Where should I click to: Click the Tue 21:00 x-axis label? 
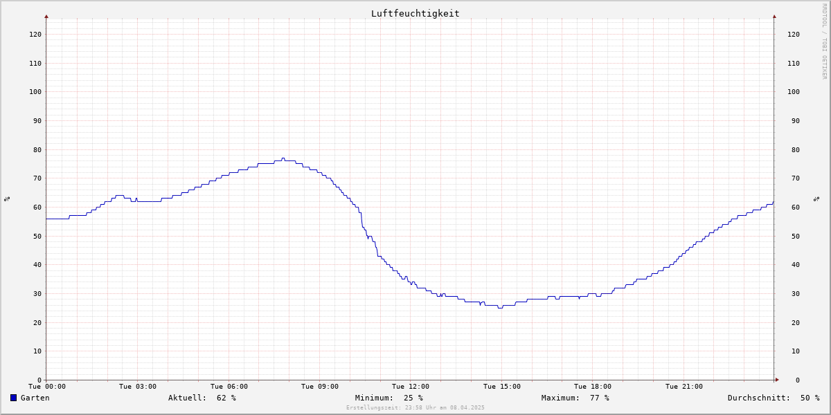coord(684,387)
